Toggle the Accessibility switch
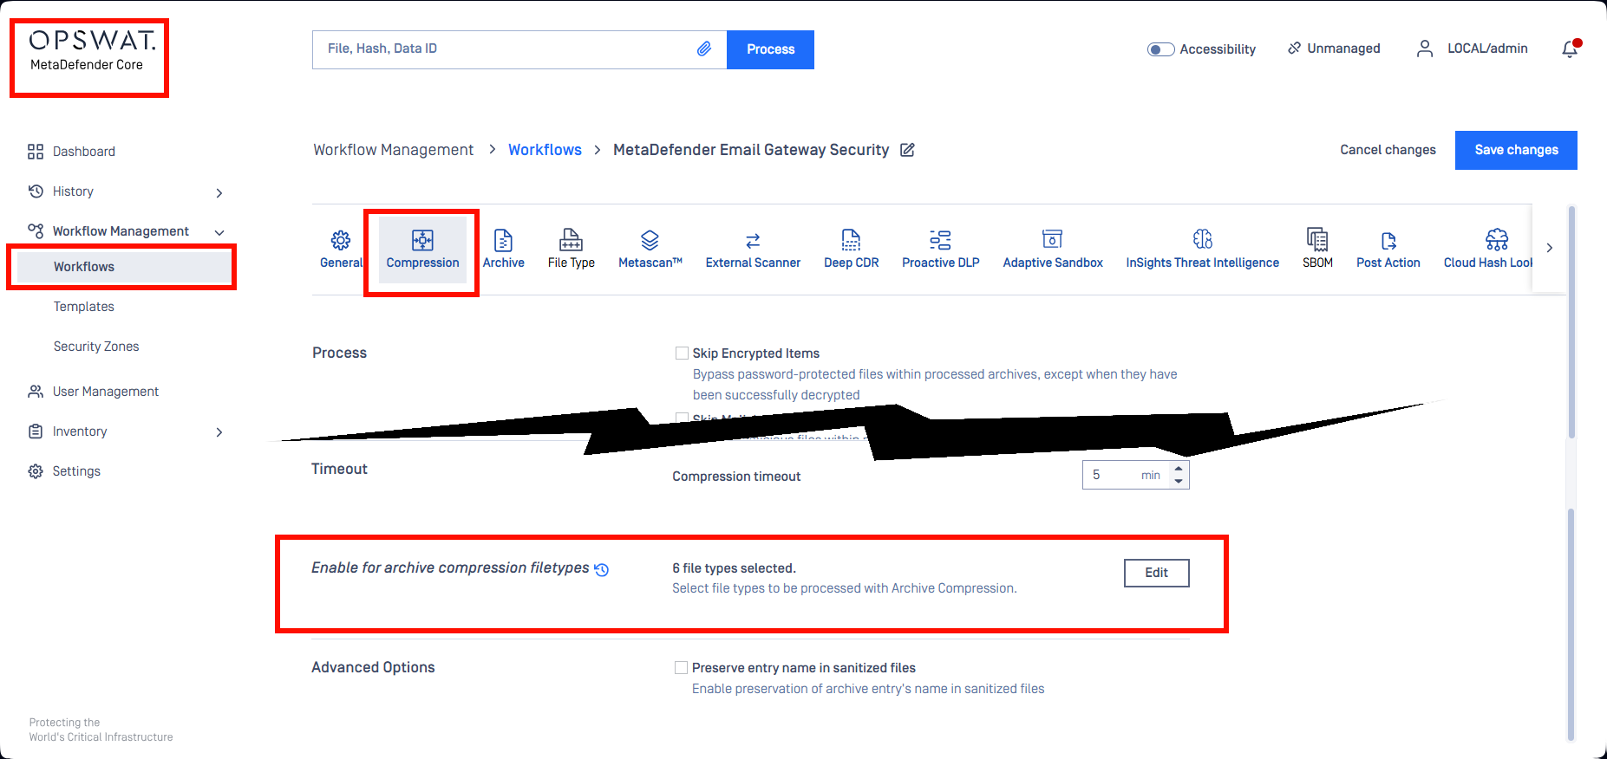The width and height of the screenshot is (1607, 759). (x=1160, y=49)
